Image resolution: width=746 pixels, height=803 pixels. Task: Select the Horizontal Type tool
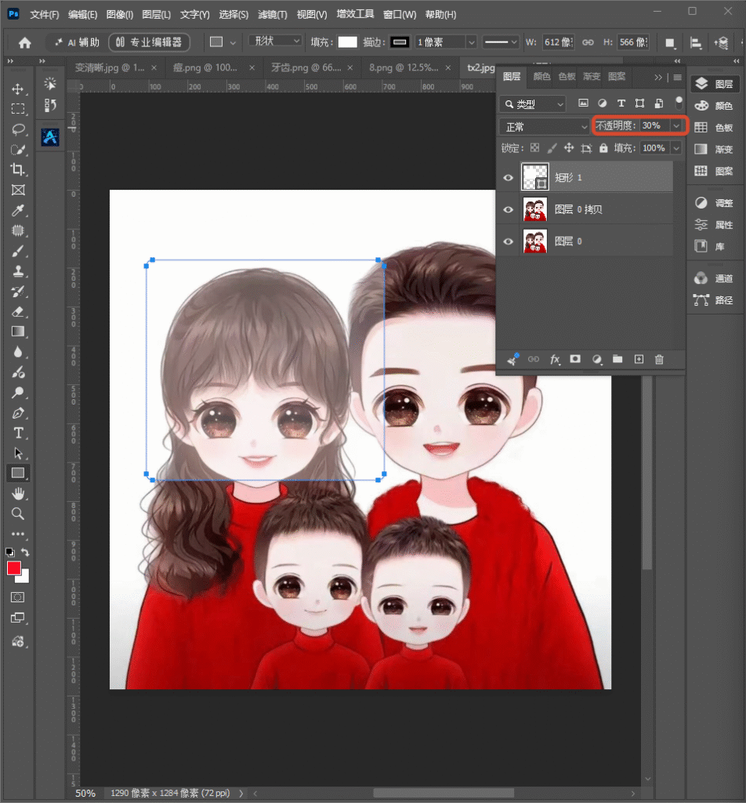click(18, 433)
